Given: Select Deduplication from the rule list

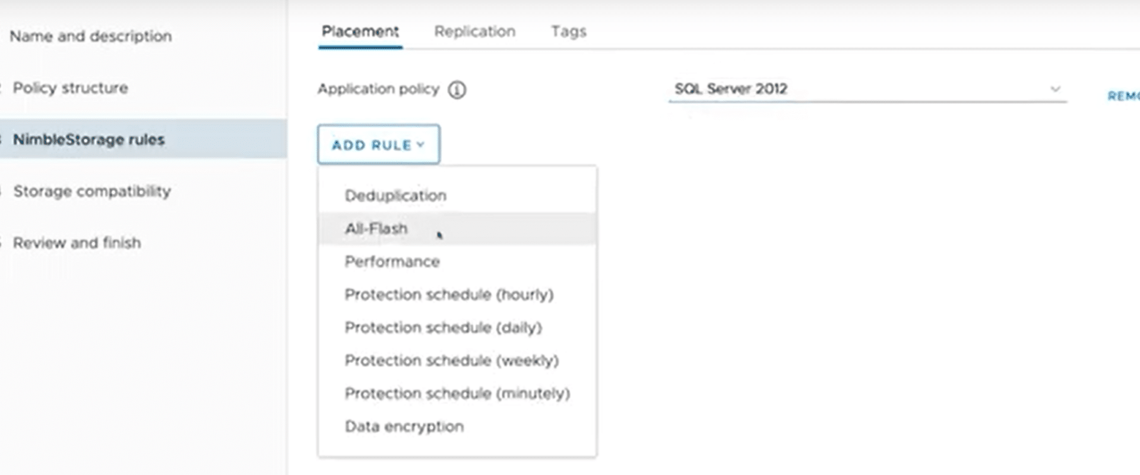Looking at the screenshot, I should [457, 195].
